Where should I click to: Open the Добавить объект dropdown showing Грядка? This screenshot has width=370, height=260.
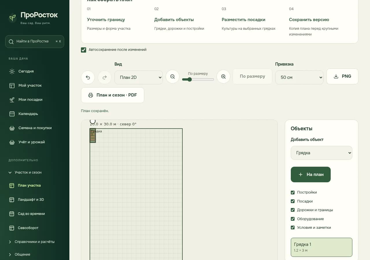coord(321,153)
